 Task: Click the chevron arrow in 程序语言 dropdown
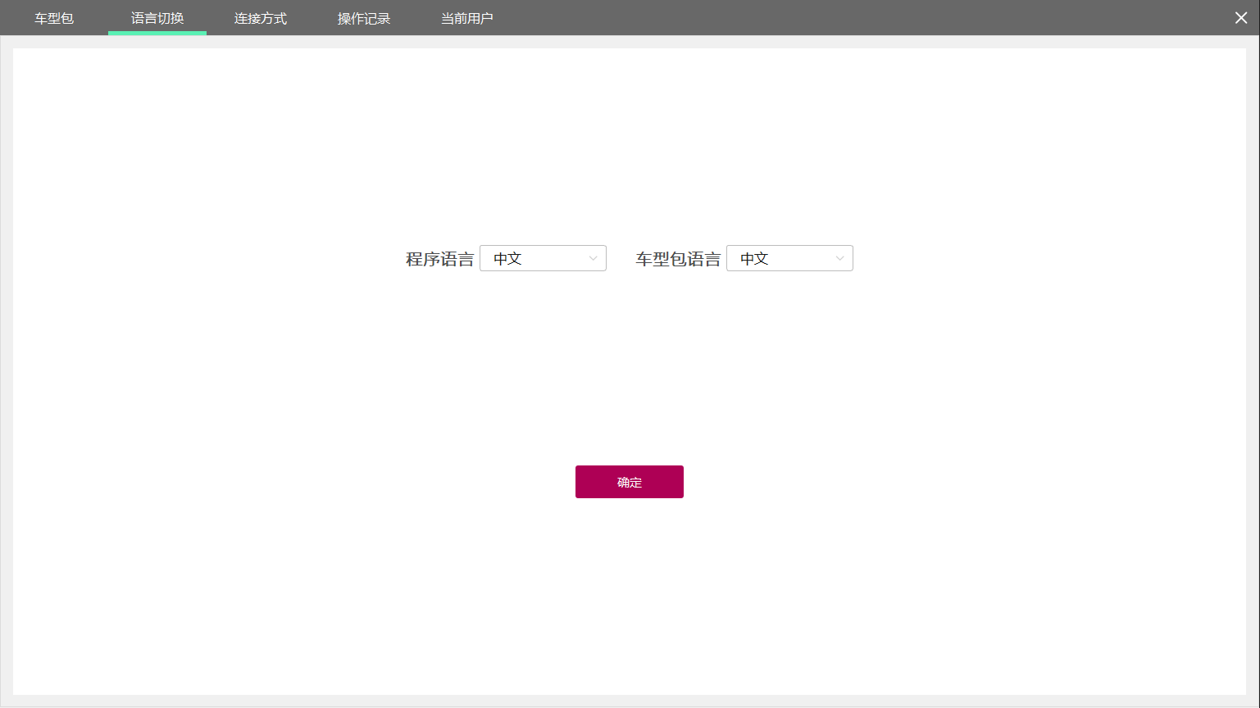[593, 259]
